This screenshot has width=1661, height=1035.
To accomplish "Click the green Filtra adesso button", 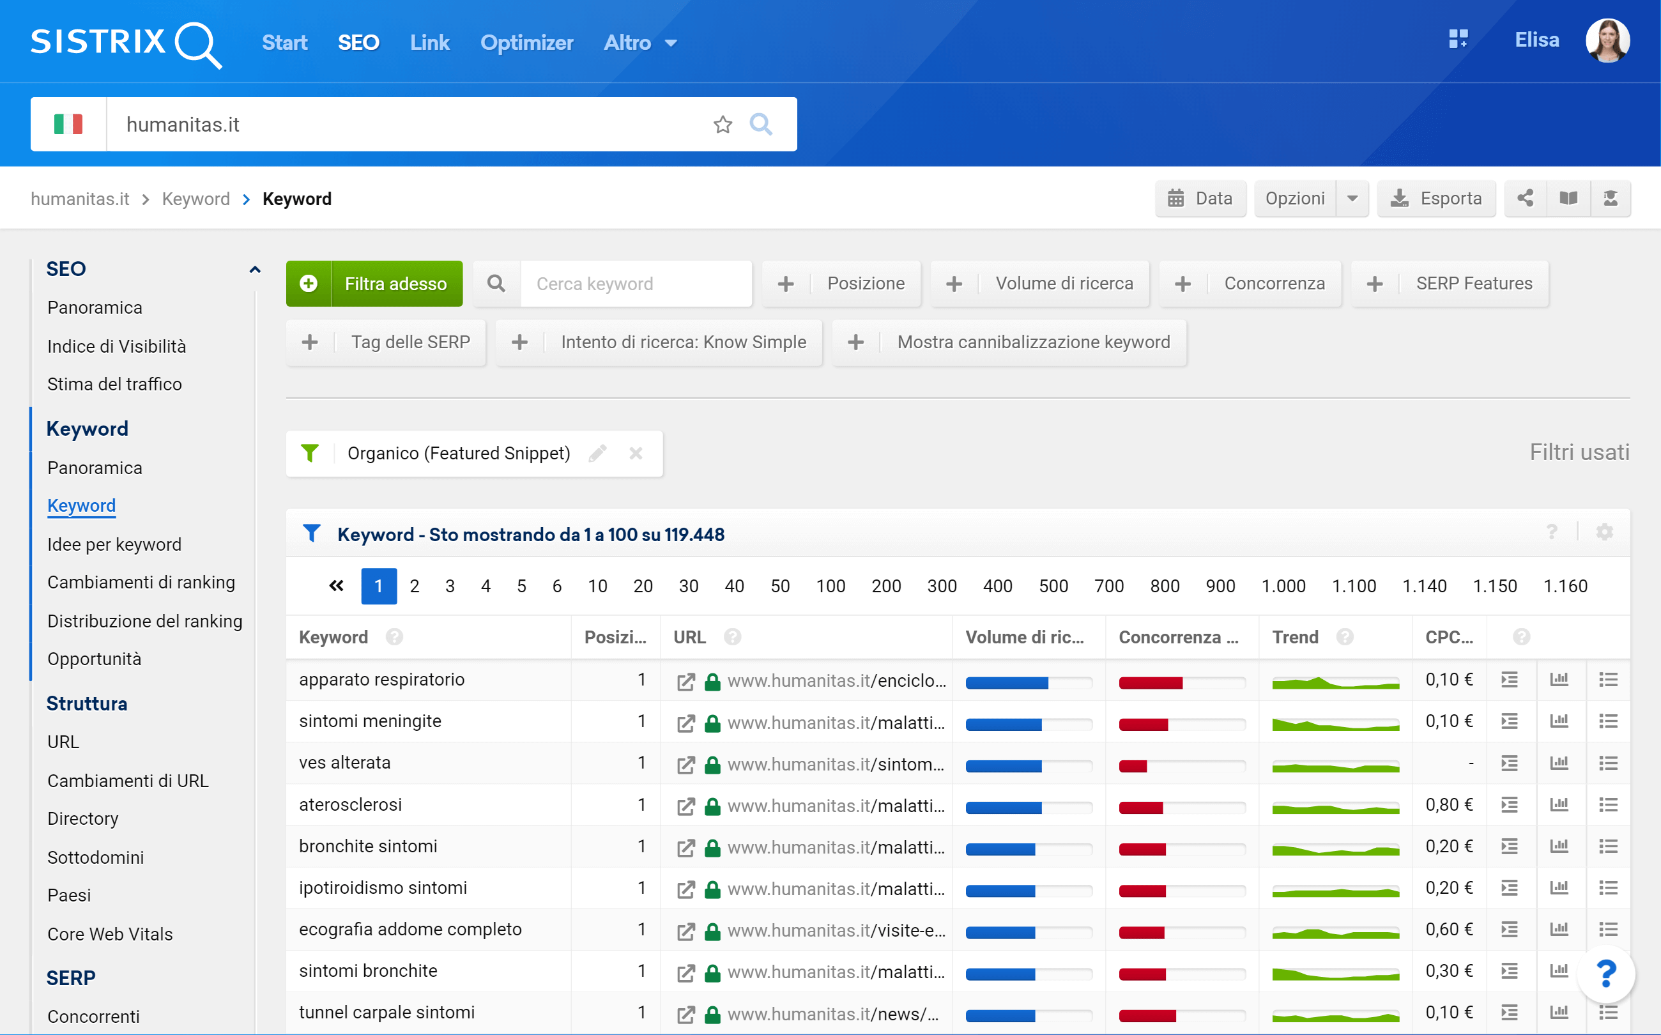I will click(374, 284).
